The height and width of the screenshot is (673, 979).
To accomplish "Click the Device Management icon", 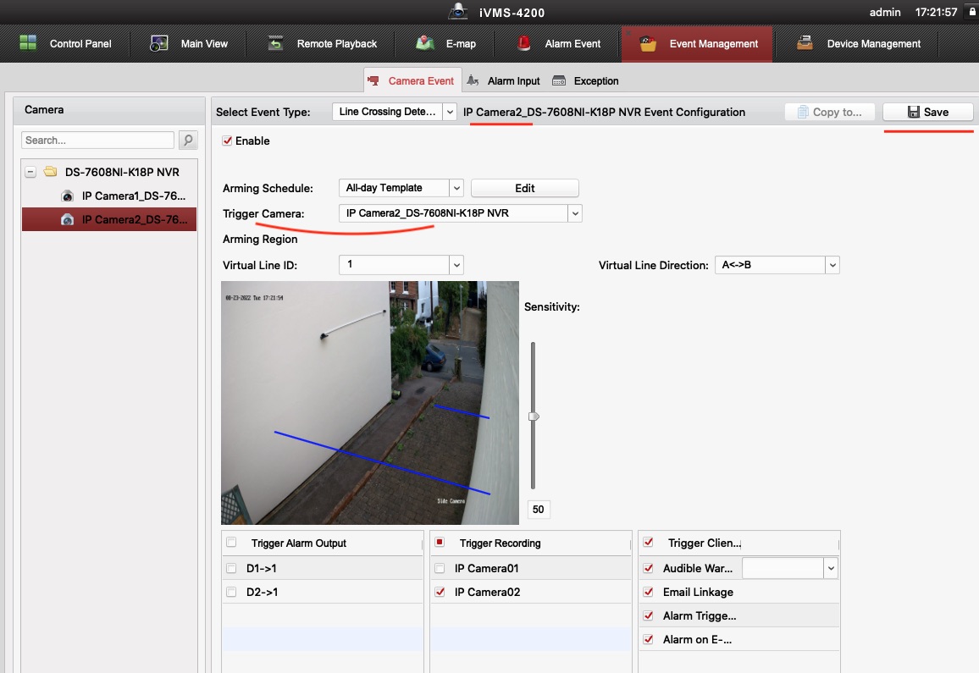I will click(x=805, y=43).
